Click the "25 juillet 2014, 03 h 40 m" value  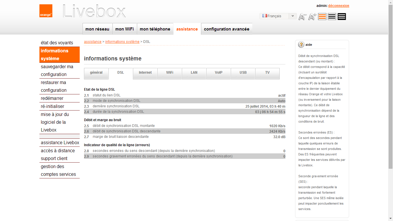click(265, 106)
